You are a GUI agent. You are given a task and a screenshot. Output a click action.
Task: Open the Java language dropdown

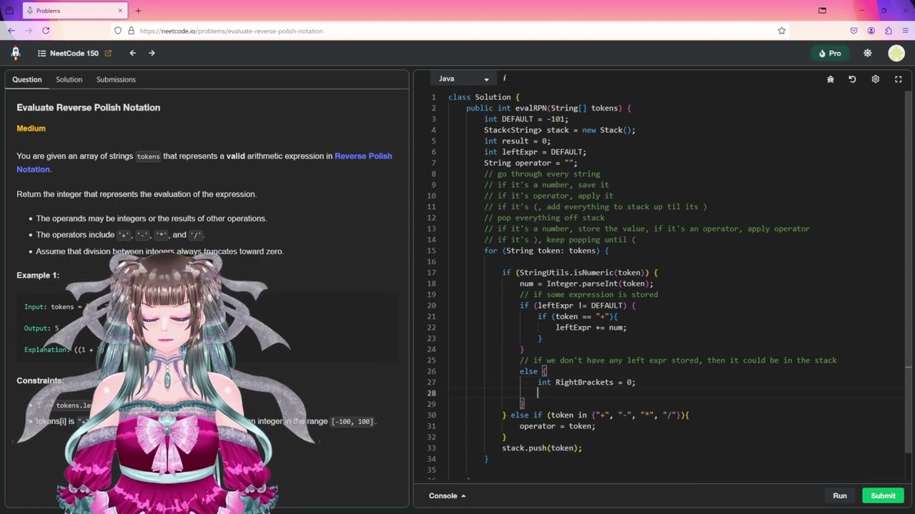pos(463,79)
